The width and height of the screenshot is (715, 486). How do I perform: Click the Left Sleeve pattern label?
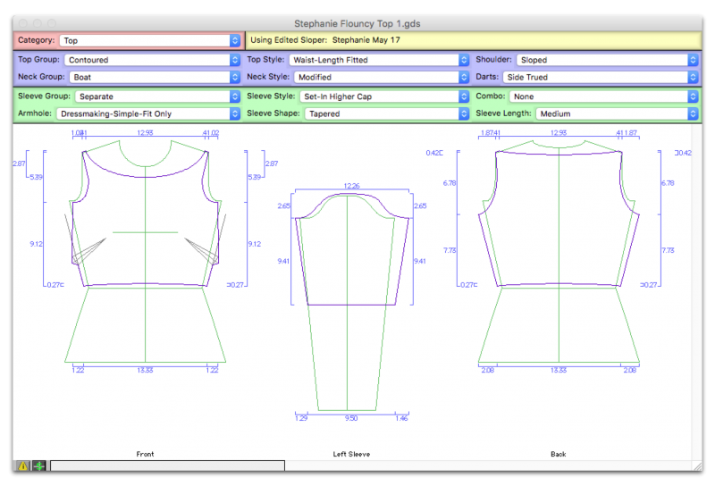pyautogui.click(x=351, y=454)
